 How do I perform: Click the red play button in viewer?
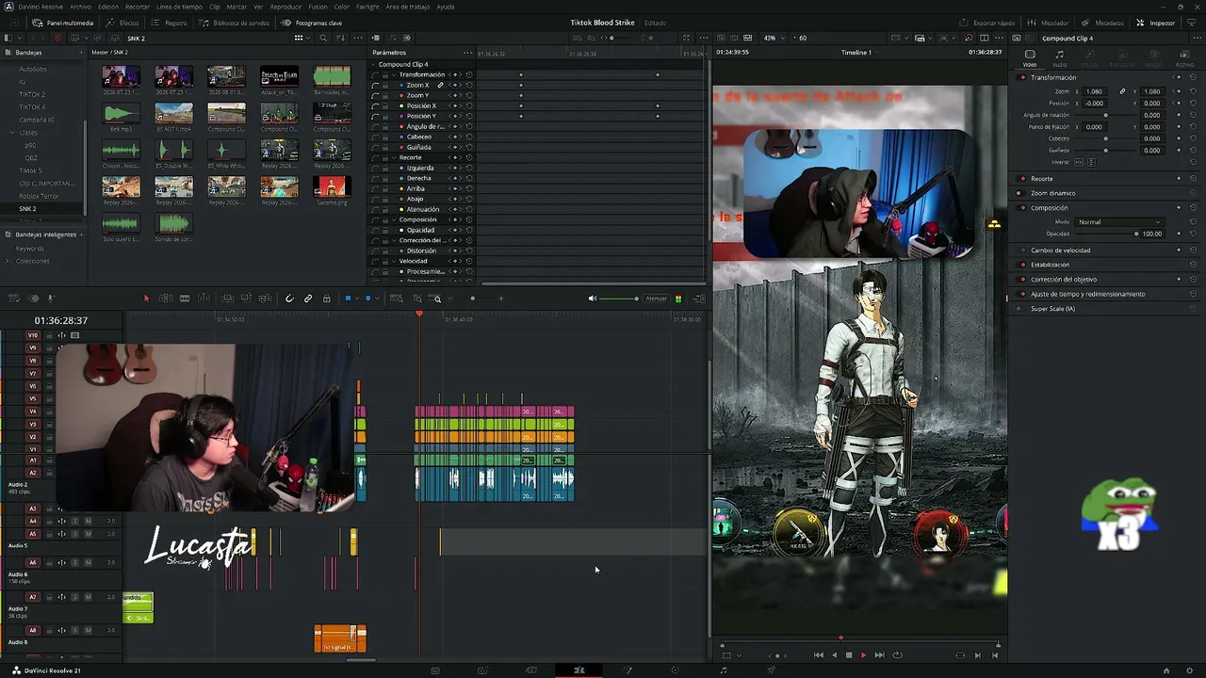(863, 655)
